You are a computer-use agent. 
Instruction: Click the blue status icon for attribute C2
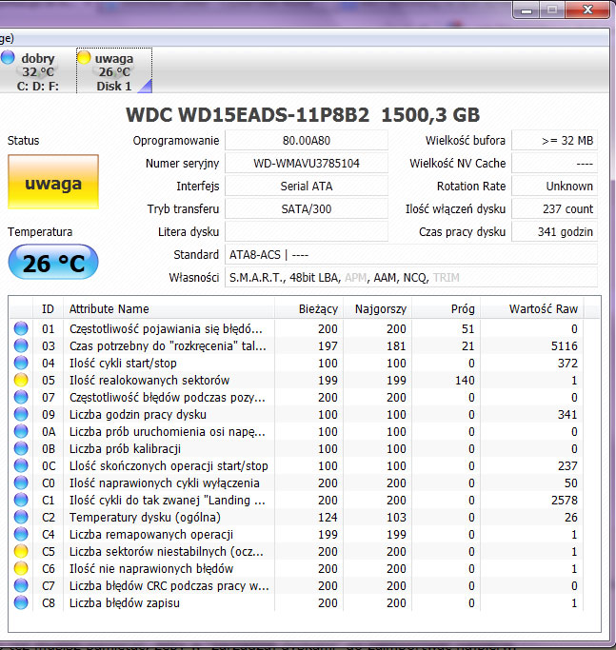point(21,518)
